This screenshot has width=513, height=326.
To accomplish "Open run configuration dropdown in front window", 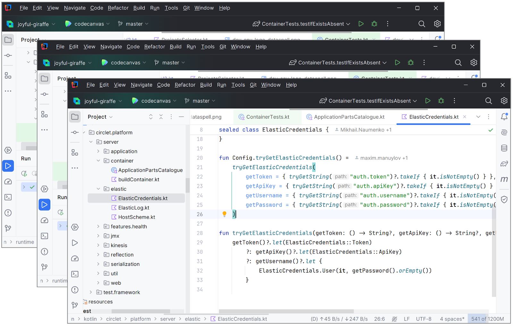I will pos(368,101).
